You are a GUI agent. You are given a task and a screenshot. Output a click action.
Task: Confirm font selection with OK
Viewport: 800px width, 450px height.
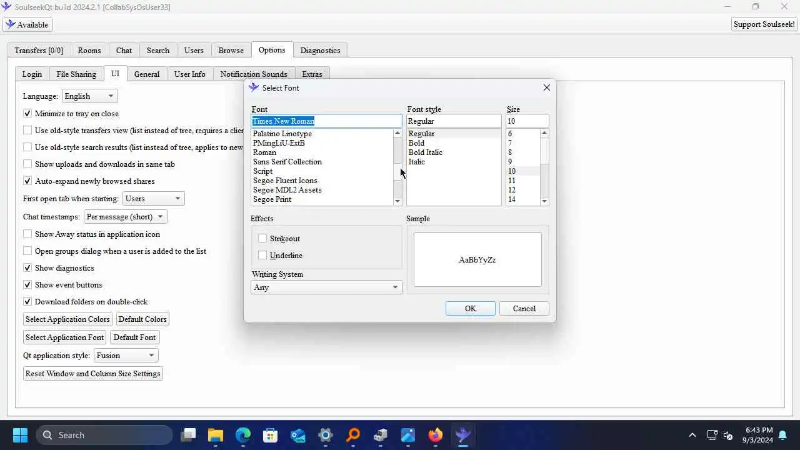471,309
